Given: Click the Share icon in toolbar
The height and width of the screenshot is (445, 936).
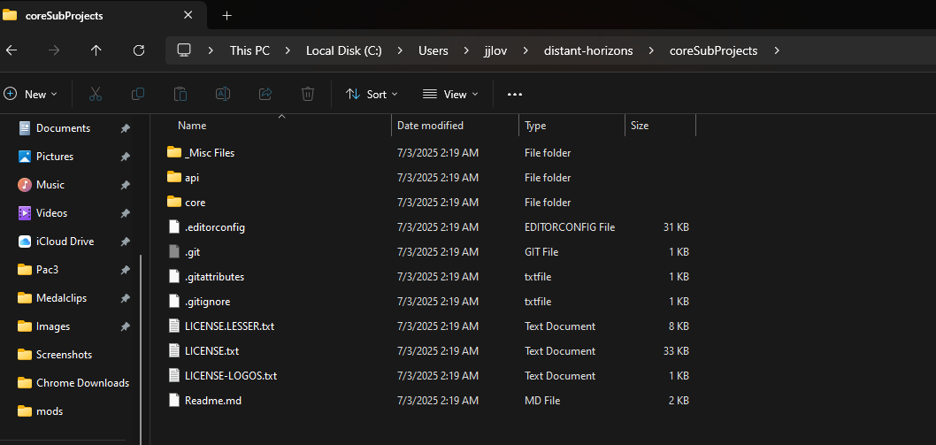Looking at the screenshot, I should [x=265, y=94].
